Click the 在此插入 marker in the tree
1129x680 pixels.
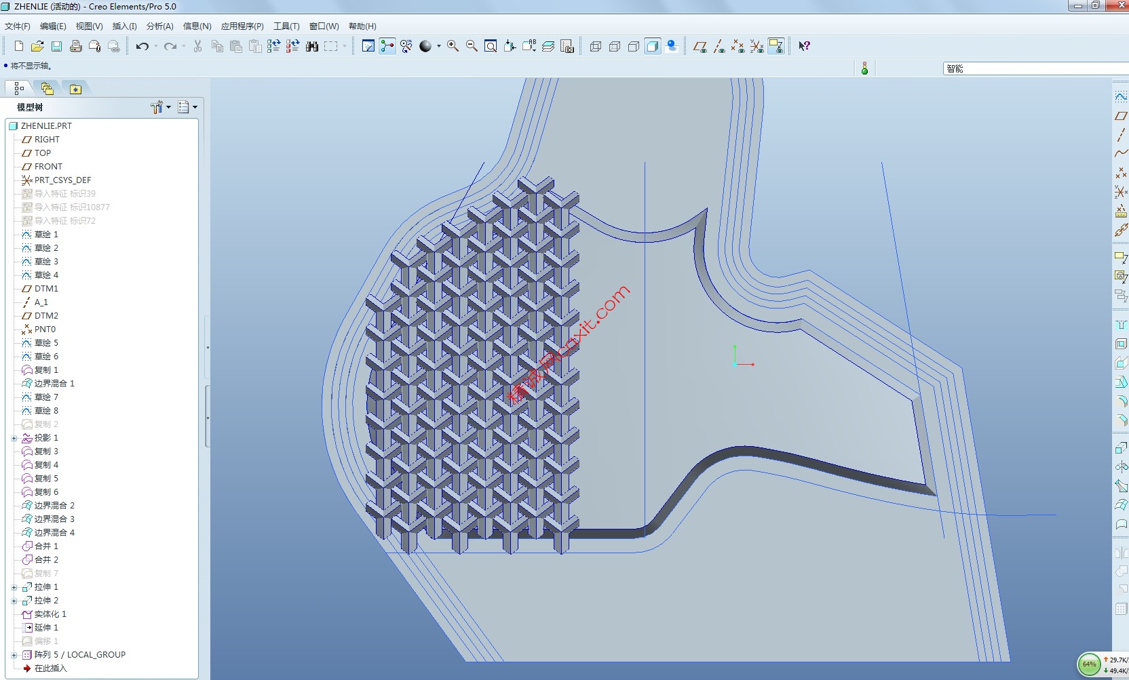pos(45,668)
